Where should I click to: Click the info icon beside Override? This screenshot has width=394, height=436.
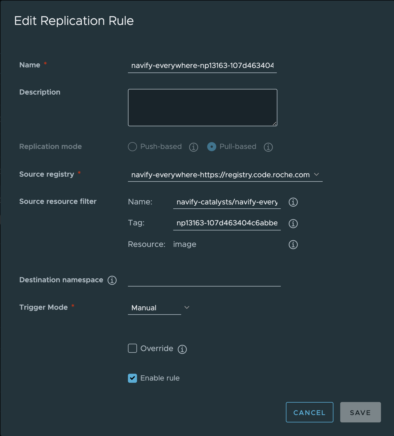tap(183, 349)
